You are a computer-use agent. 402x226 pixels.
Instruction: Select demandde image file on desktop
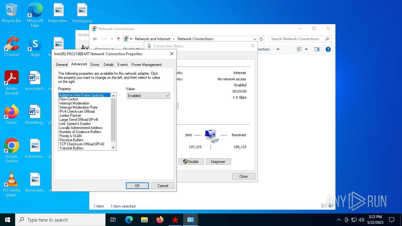coord(35,182)
